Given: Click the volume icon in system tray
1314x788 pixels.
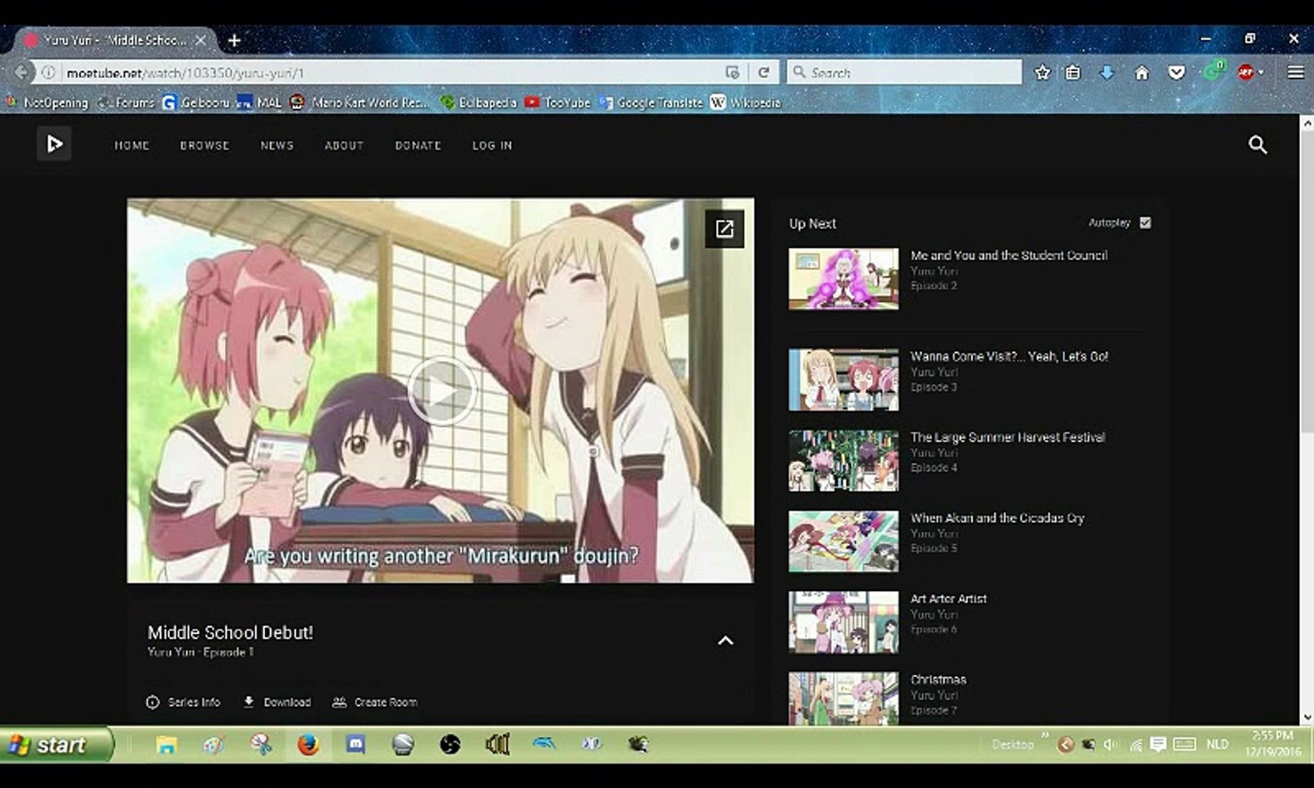Looking at the screenshot, I should click(x=1110, y=744).
